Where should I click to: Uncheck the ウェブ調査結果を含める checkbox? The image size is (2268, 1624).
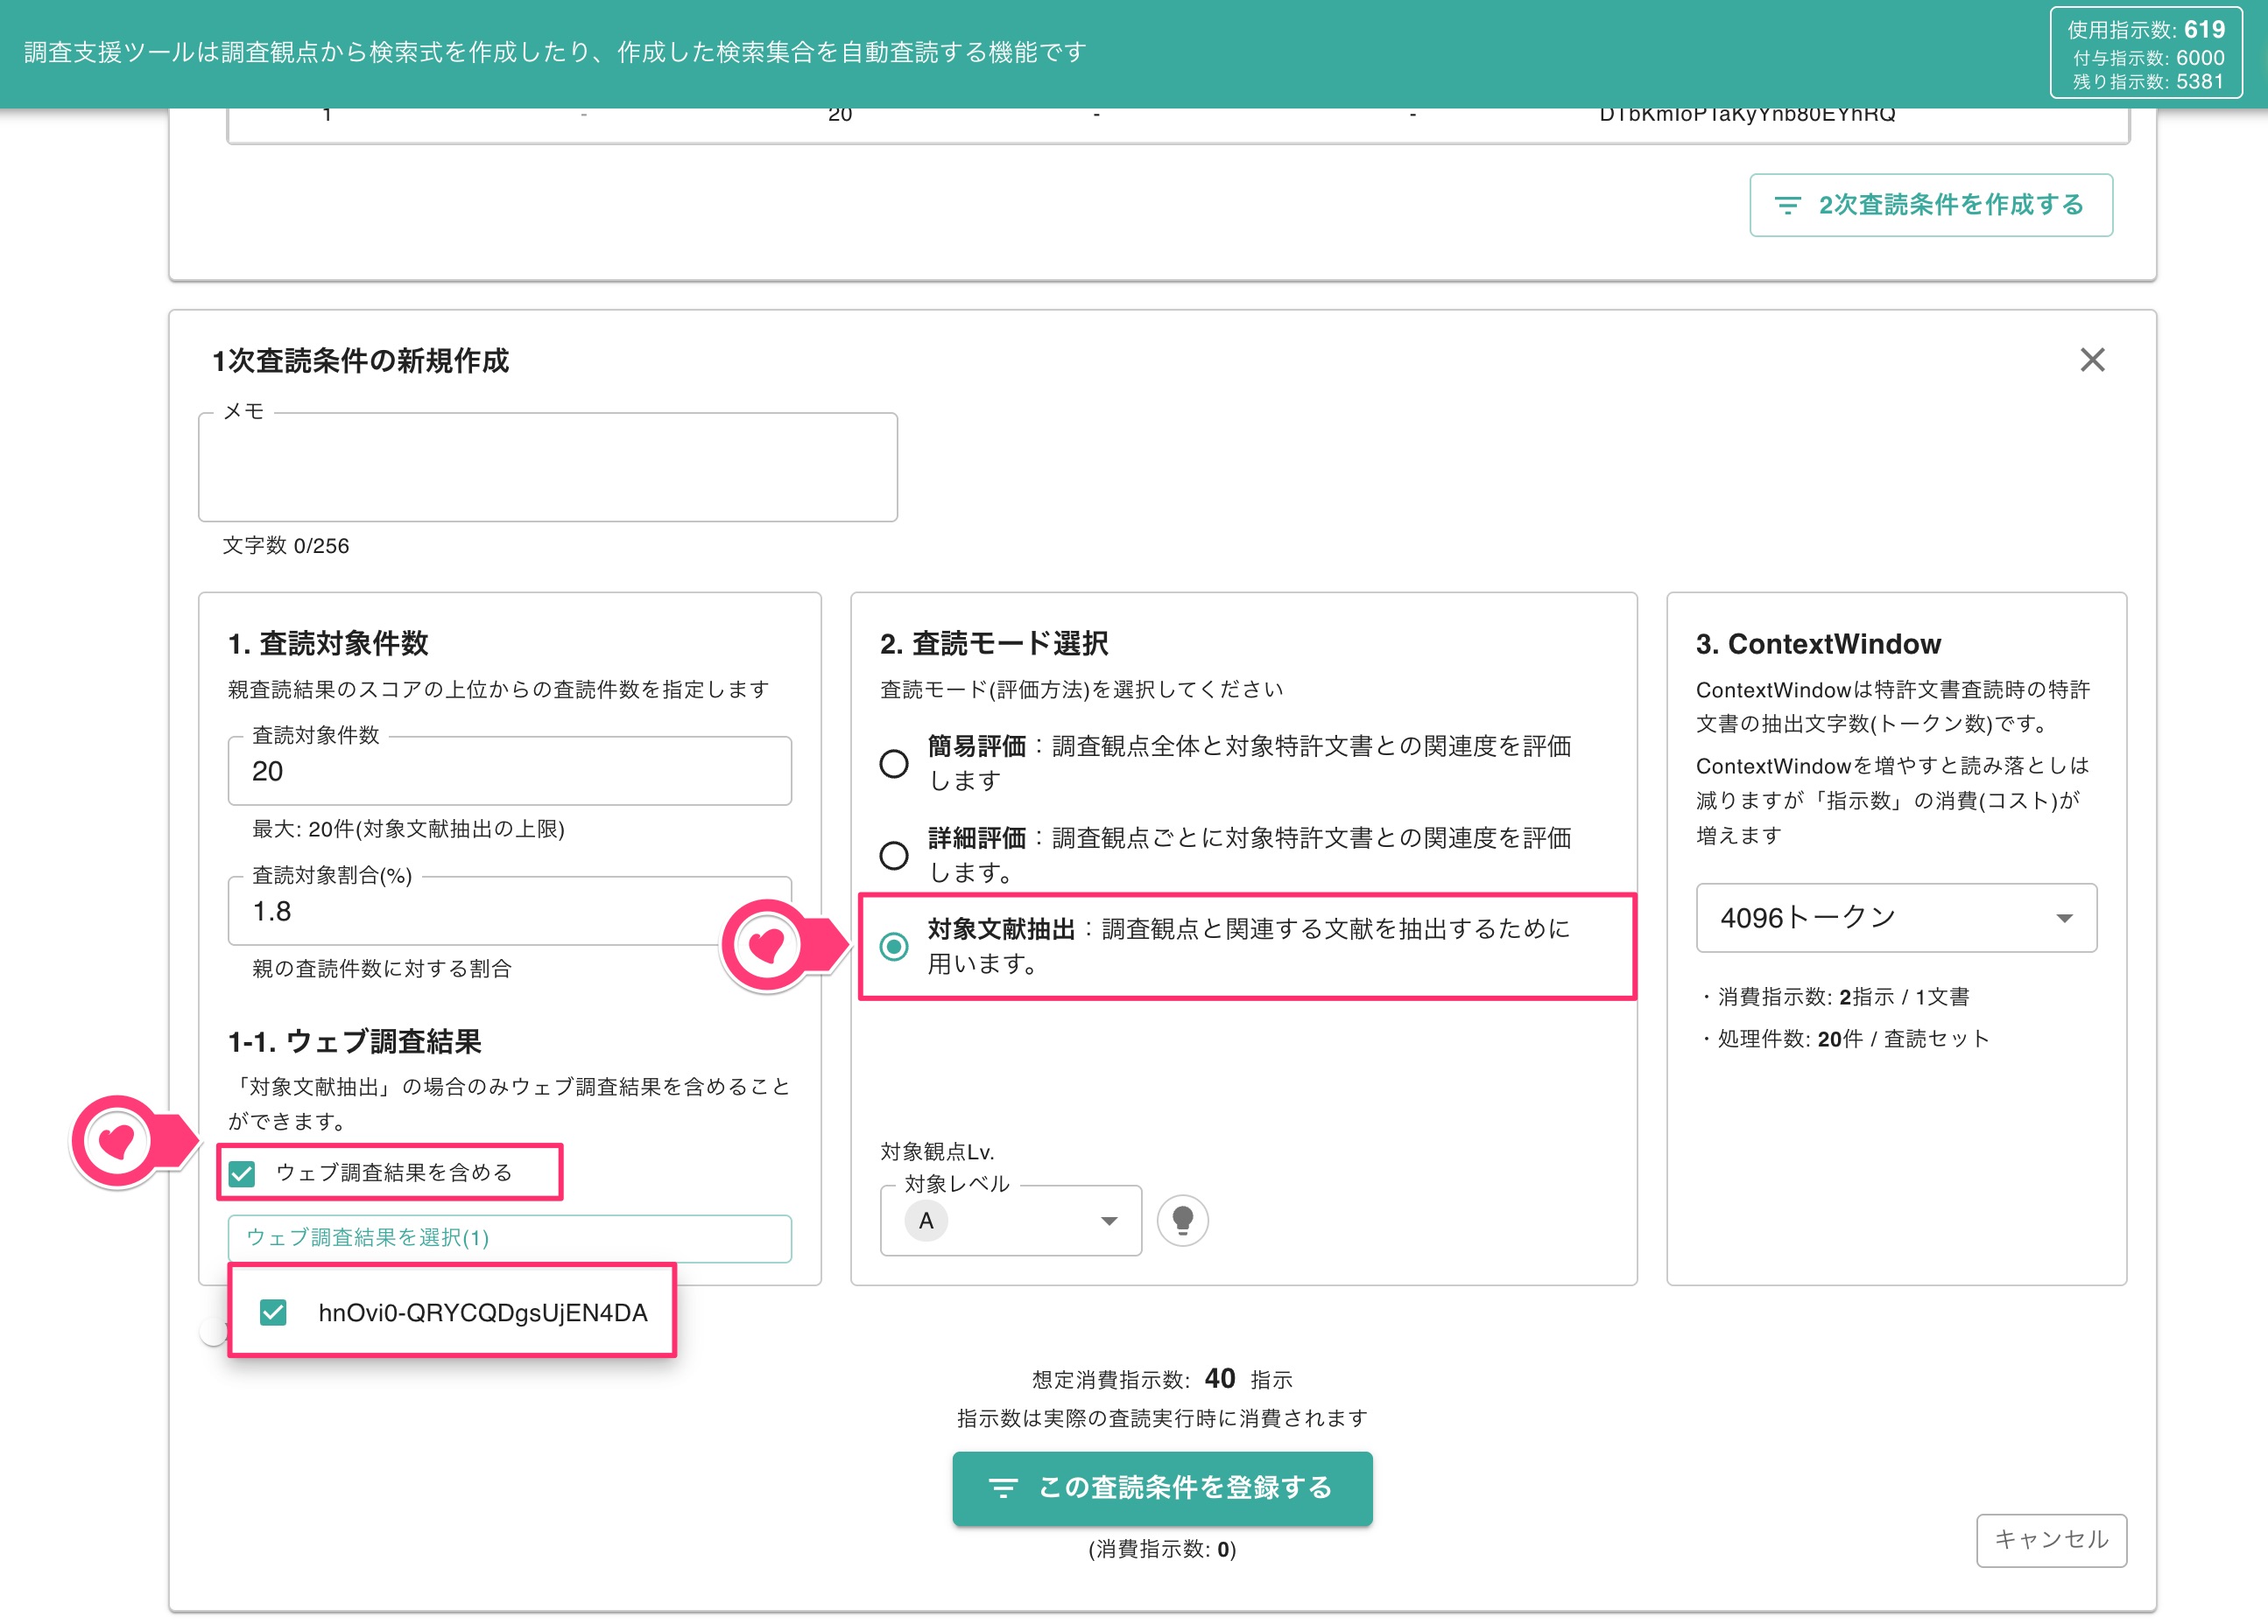(x=242, y=1173)
